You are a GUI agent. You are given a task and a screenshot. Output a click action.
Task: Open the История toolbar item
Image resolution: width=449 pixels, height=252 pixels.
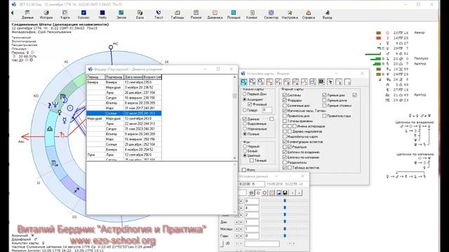click(x=46, y=15)
